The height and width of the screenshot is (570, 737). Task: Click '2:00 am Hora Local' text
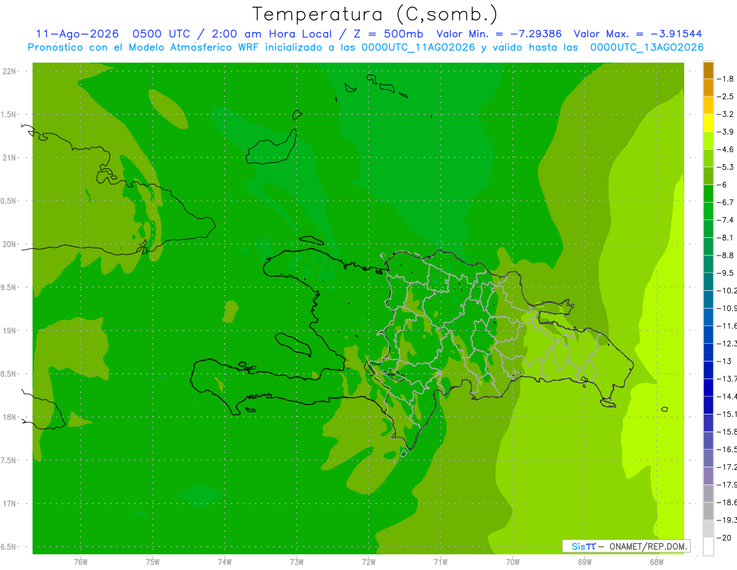pos(271,34)
